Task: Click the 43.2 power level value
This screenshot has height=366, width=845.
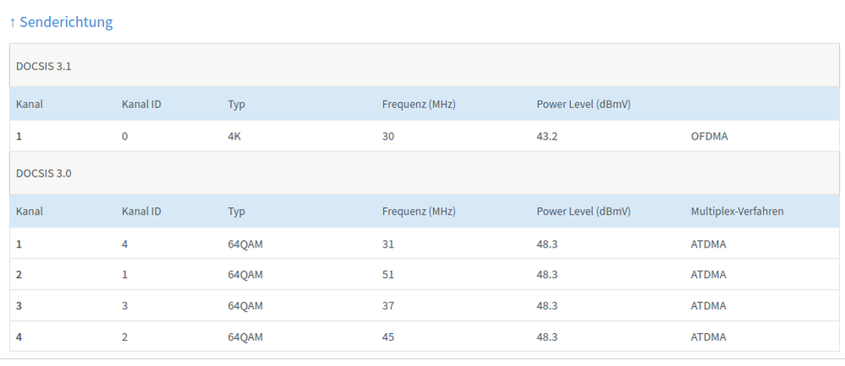Action: pos(546,136)
